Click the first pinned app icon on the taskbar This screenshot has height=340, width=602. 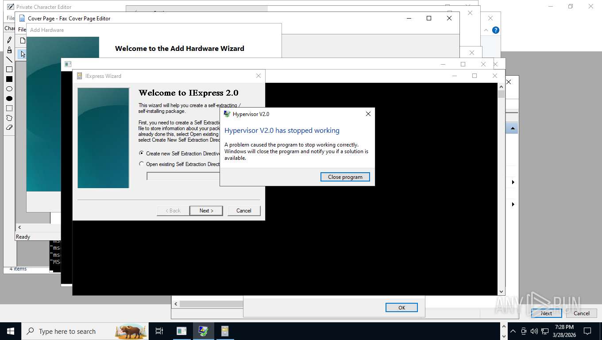point(181,331)
